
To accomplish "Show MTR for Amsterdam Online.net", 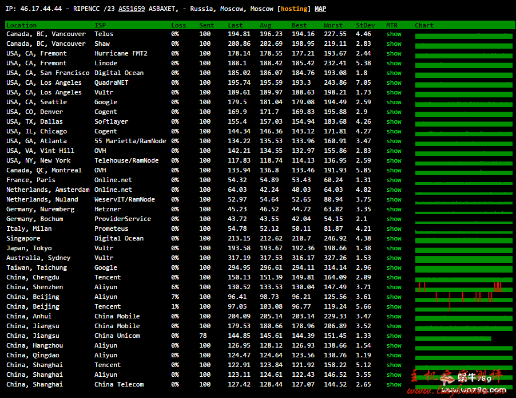I will [394, 190].
